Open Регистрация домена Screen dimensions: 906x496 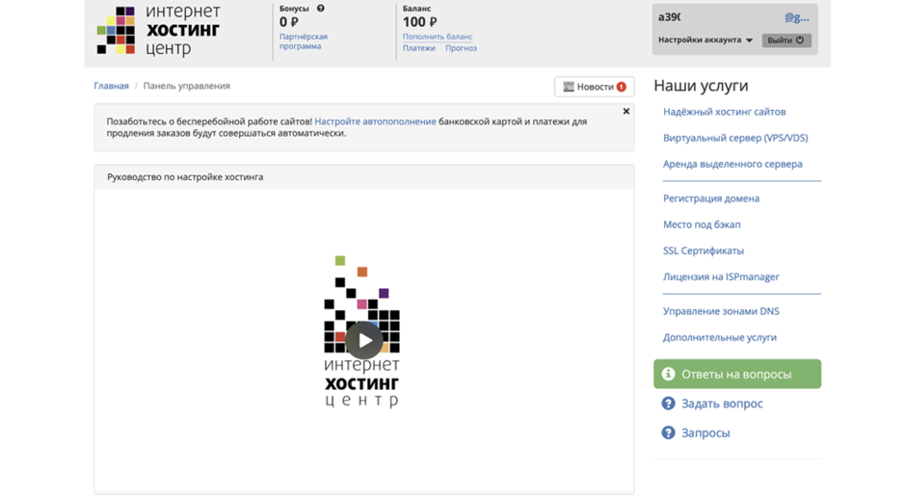pos(711,198)
